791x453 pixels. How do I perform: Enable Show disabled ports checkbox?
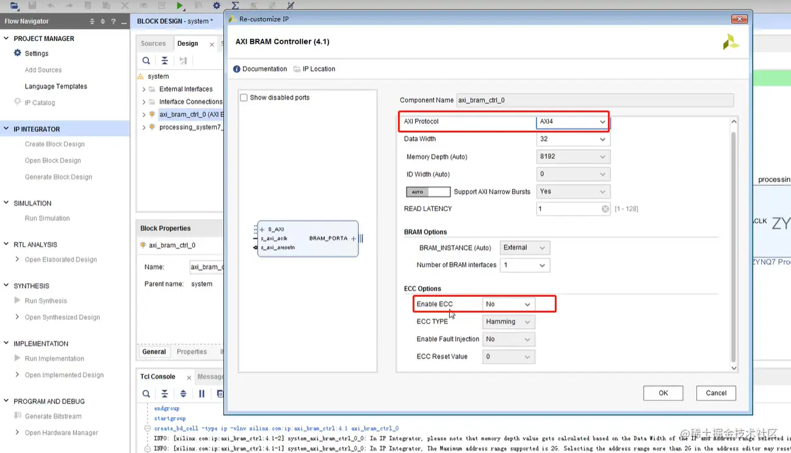[x=244, y=98]
